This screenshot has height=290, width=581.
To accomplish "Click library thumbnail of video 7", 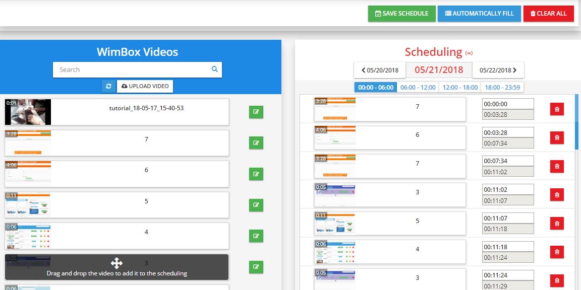I will (x=28, y=143).
